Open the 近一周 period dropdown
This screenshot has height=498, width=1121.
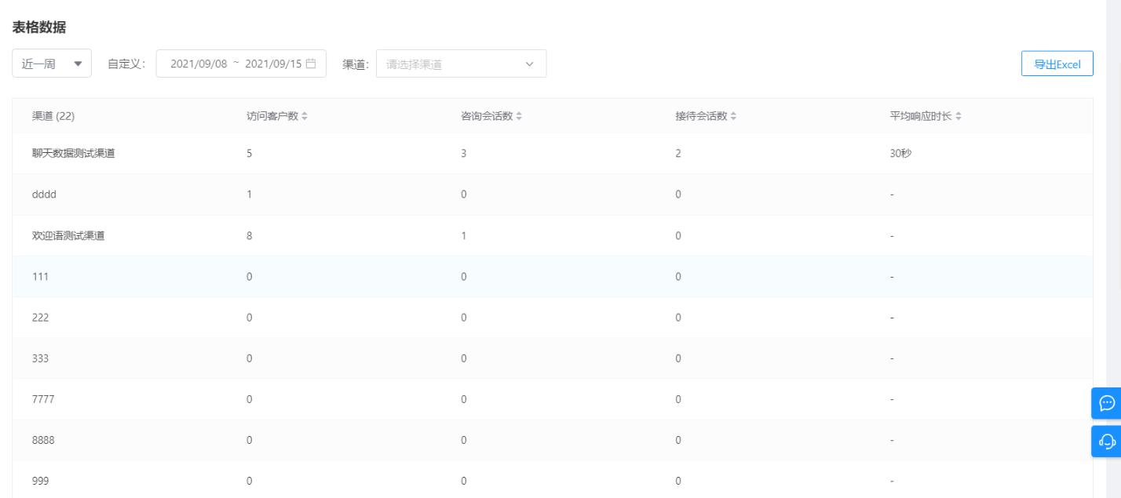click(52, 64)
